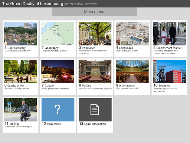The image size is (190, 143).
Task: Open the Geography map thumbnail
Action: [x=58, y=34]
